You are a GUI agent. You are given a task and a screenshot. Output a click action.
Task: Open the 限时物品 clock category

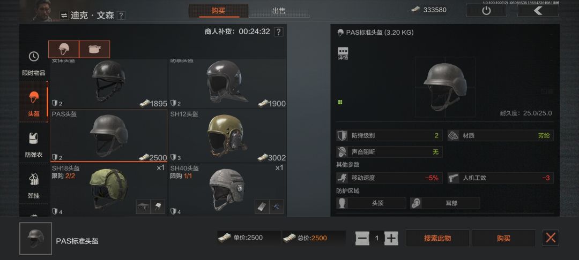(x=34, y=63)
